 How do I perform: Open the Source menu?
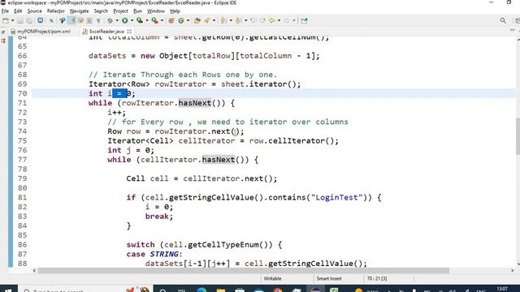coord(34,11)
